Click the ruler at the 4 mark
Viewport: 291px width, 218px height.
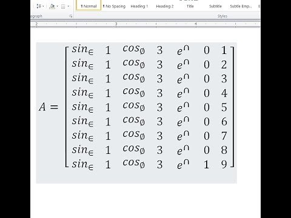click(x=196, y=24)
